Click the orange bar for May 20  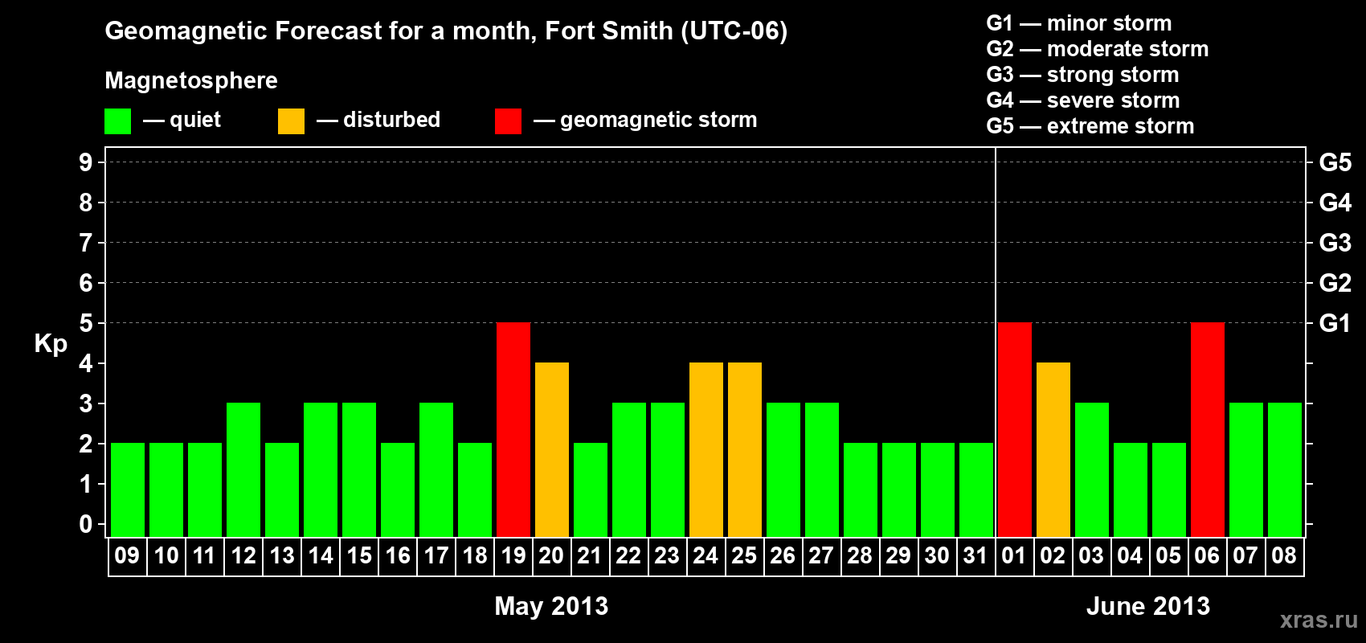pos(552,449)
